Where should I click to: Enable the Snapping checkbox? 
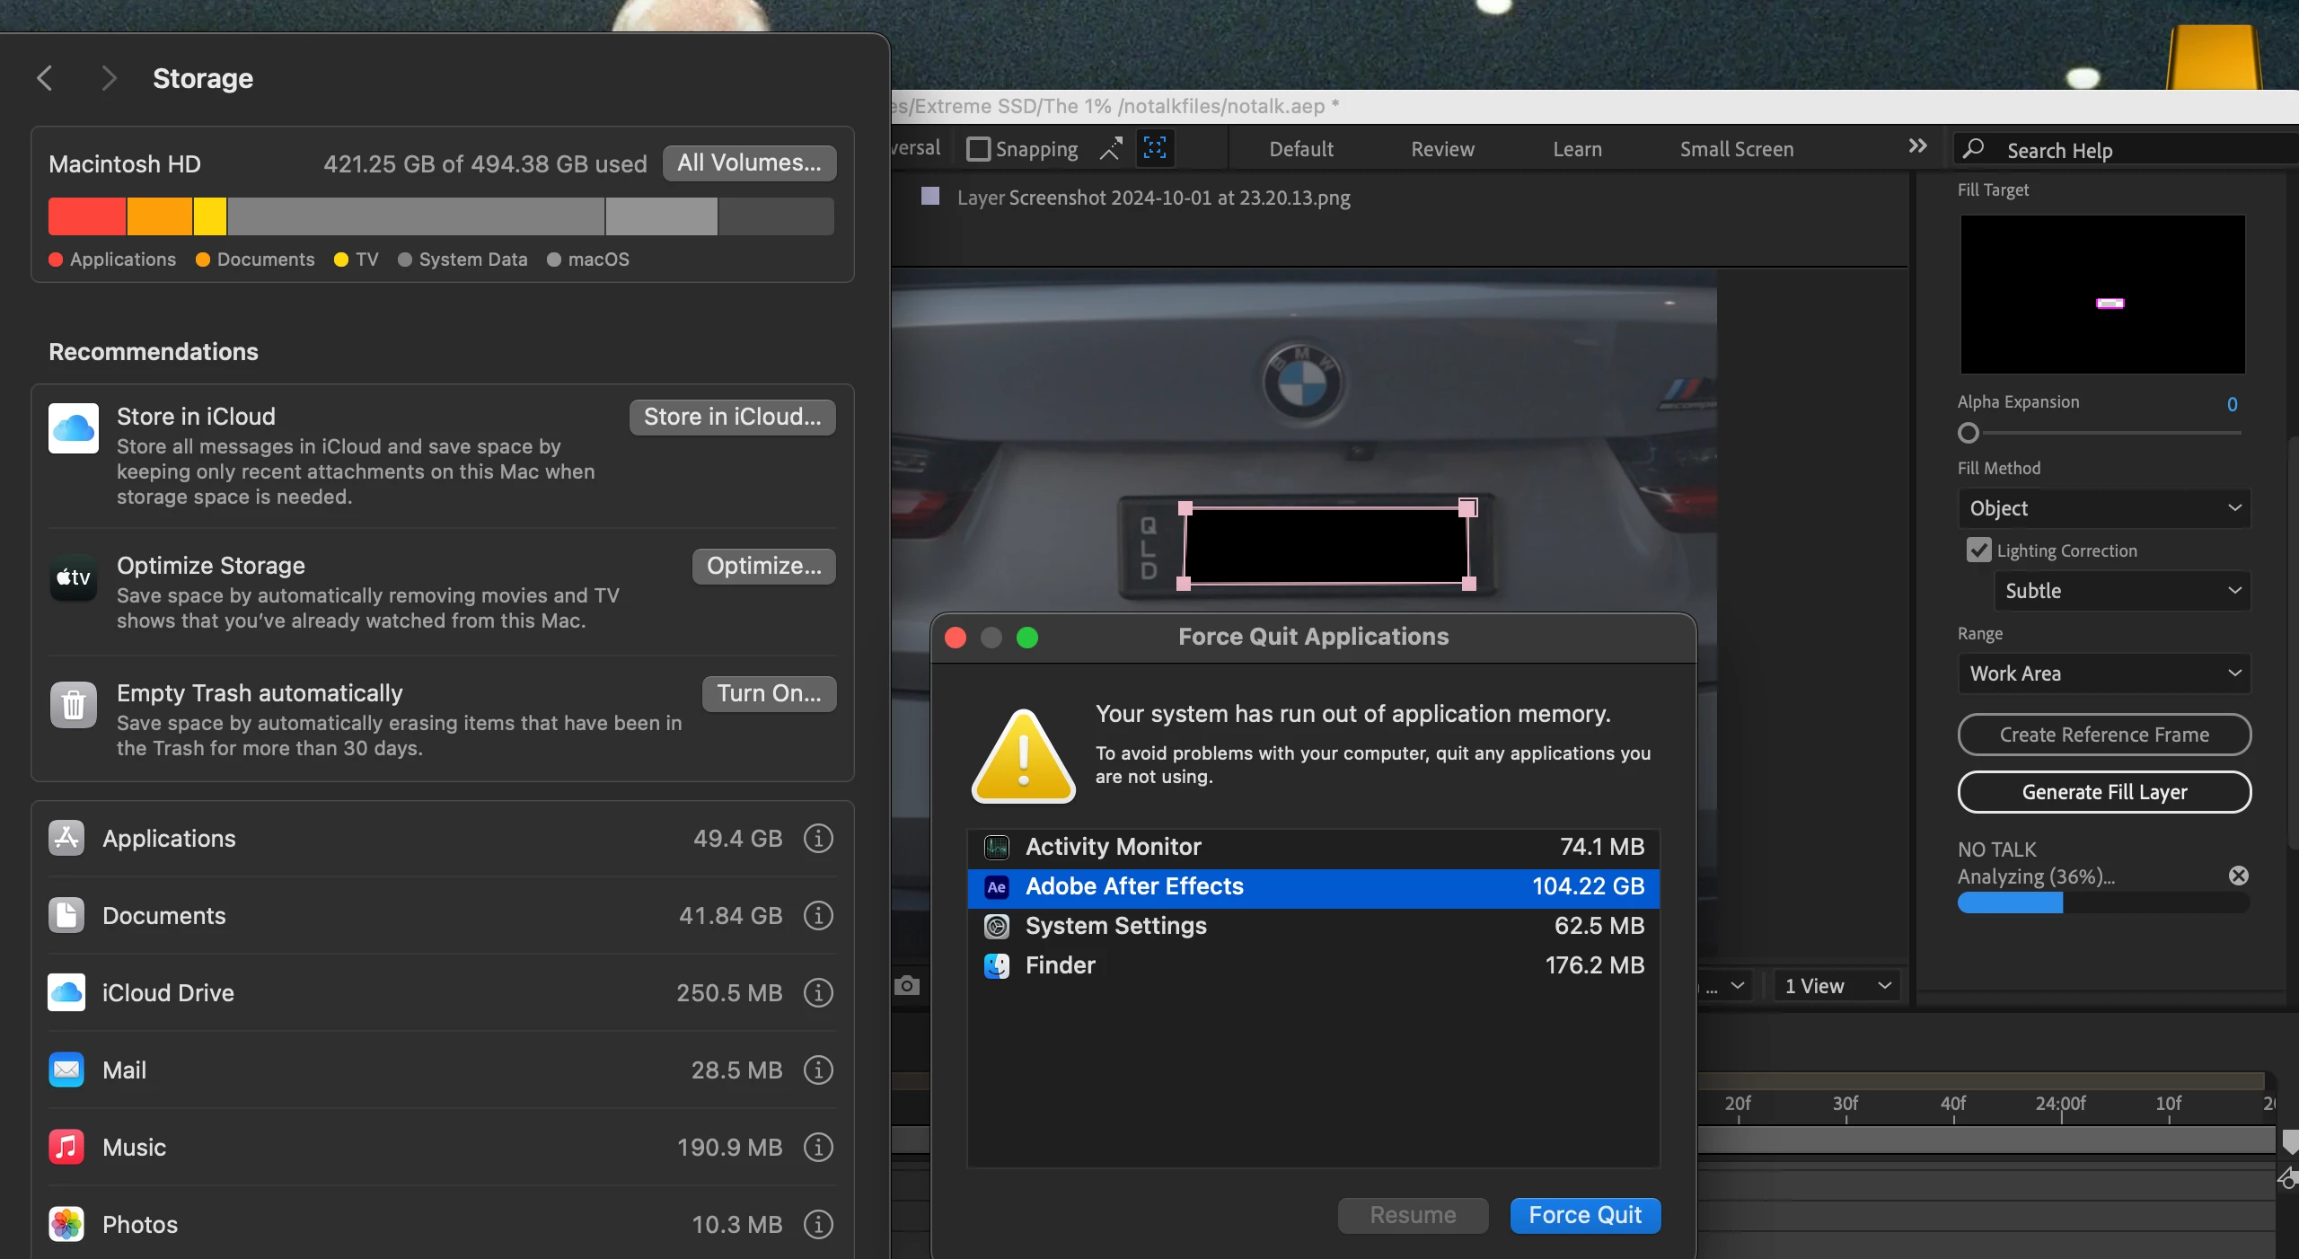click(978, 149)
